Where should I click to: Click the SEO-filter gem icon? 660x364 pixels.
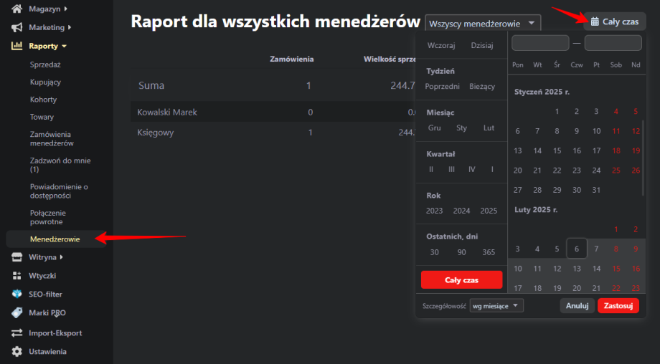[x=16, y=294]
